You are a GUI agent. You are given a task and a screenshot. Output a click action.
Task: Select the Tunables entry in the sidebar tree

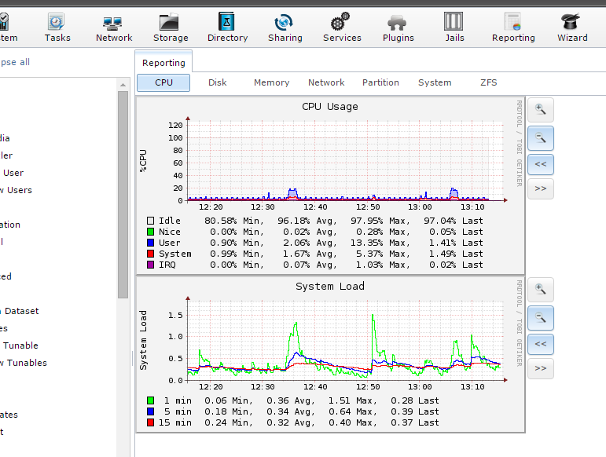pyautogui.click(x=24, y=363)
